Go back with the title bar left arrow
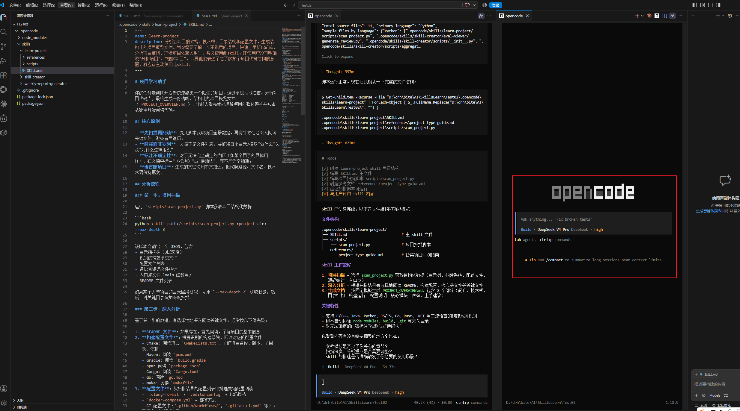 pos(285,5)
